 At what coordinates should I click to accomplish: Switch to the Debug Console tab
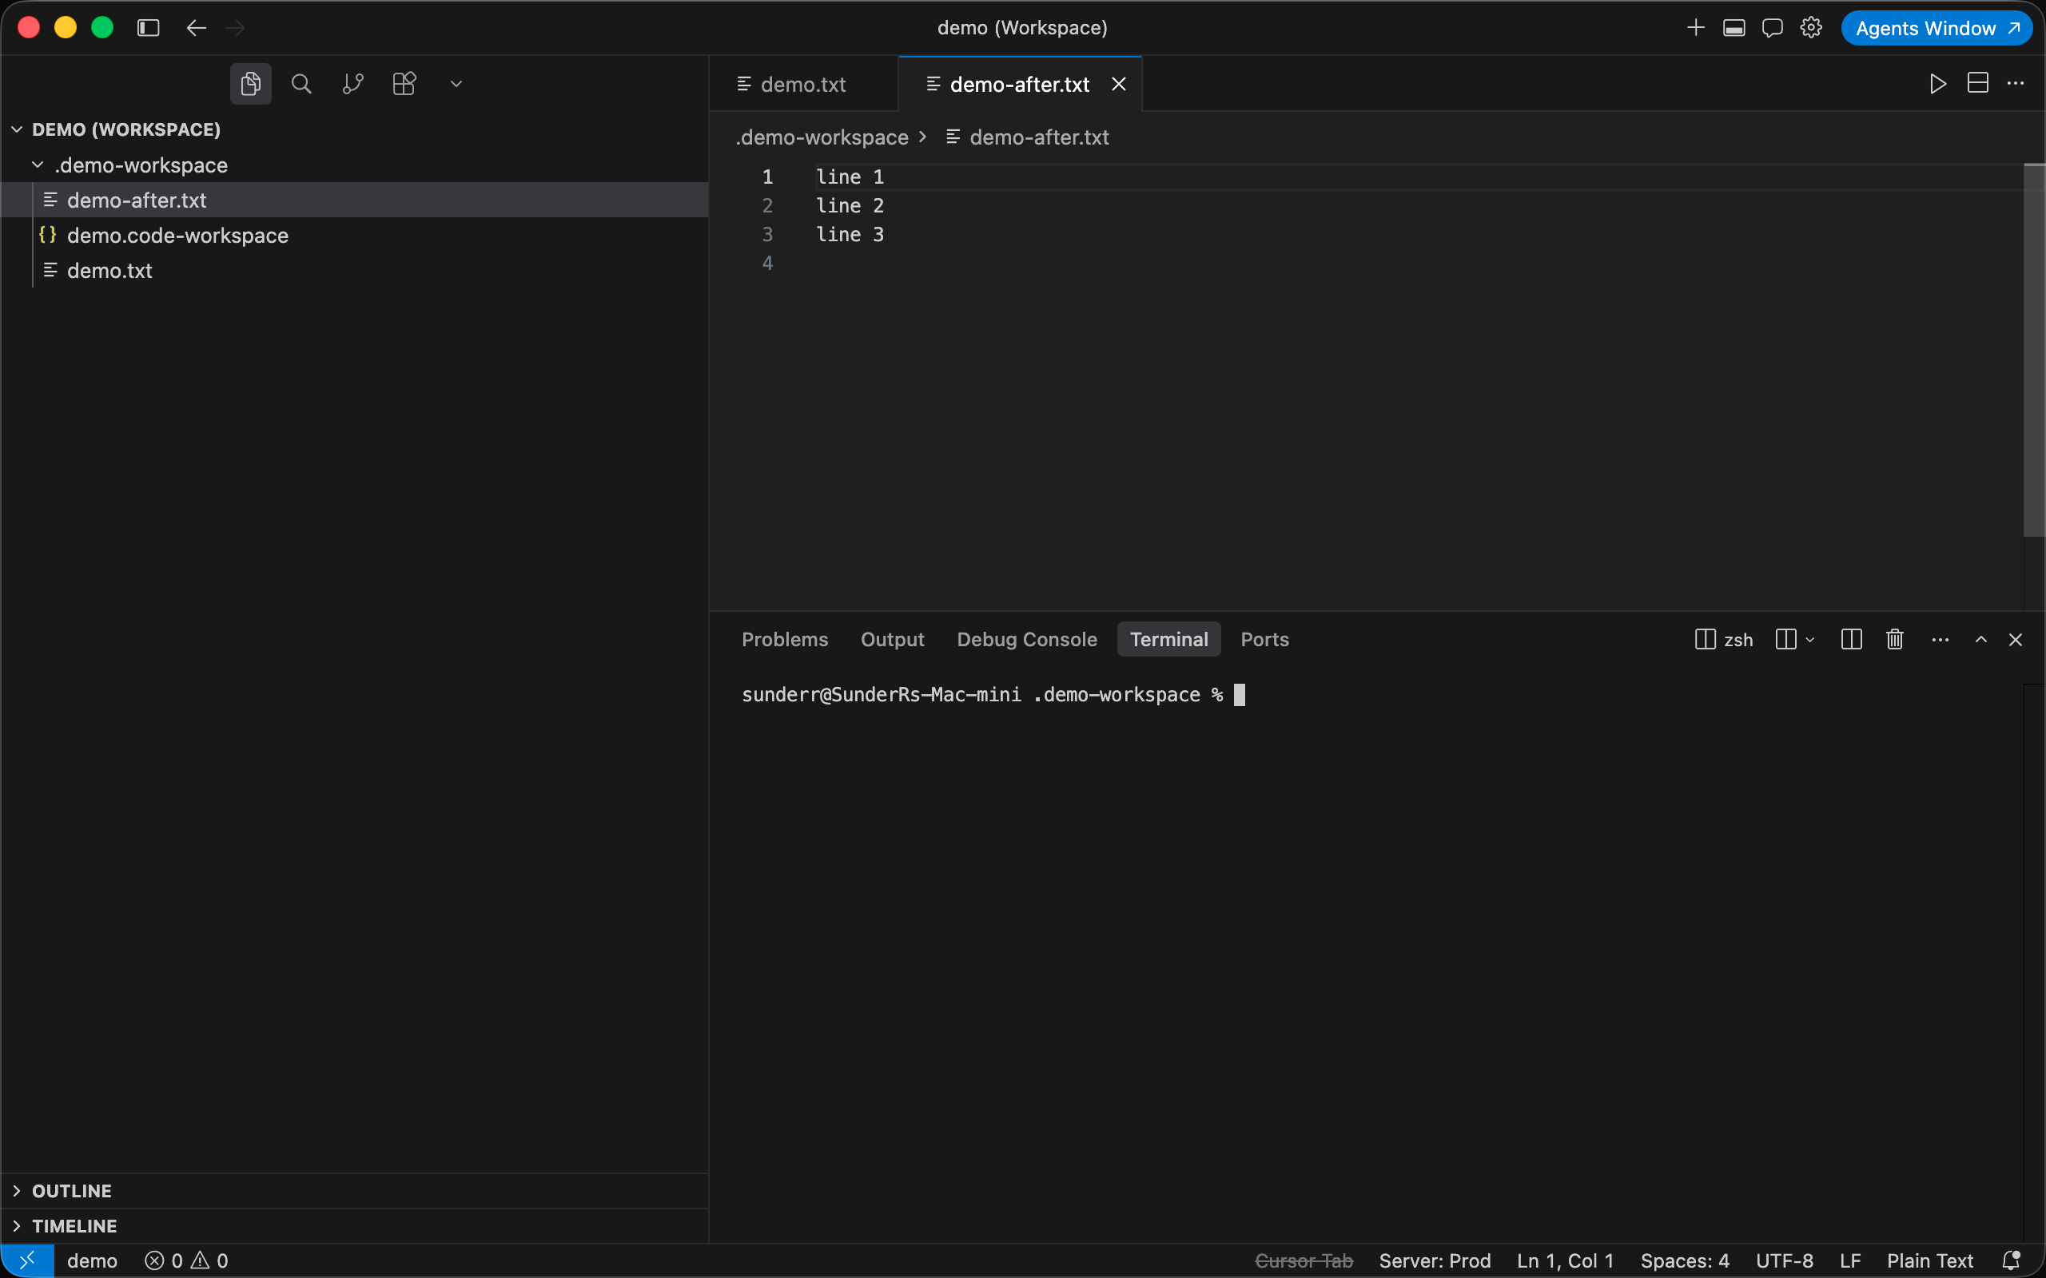(x=1026, y=639)
